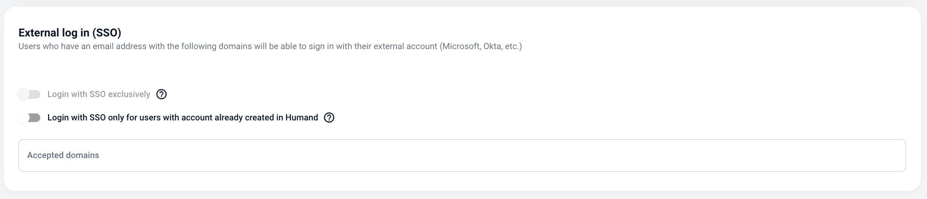
Task: Click the "Login with SSO exclusively" label text
Action: point(99,95)
